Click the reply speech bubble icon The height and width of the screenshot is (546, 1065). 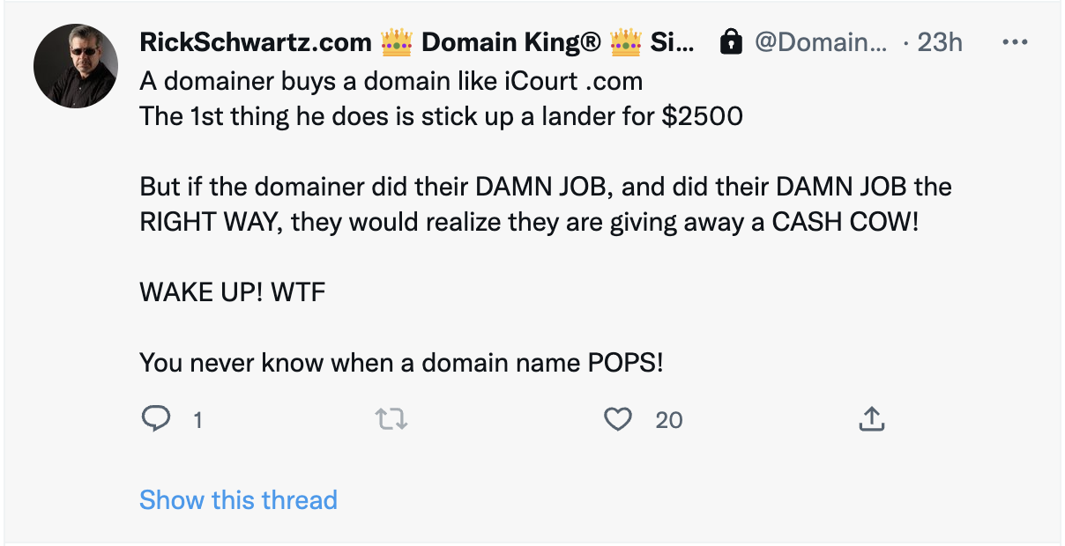155,419
